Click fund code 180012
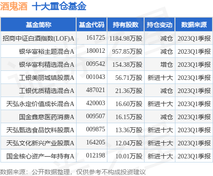The width and height of the screenshot is (213, 176). point(96,51)
